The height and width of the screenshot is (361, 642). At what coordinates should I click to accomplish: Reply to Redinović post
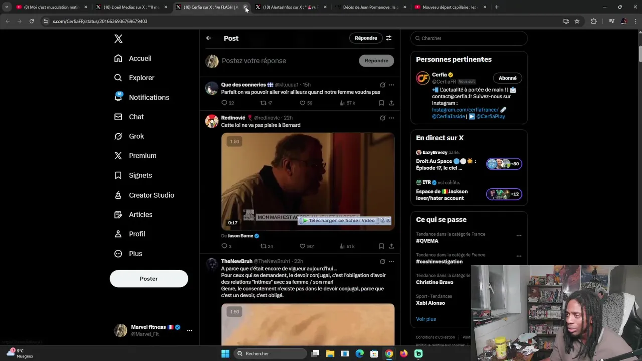coord(227,246)
